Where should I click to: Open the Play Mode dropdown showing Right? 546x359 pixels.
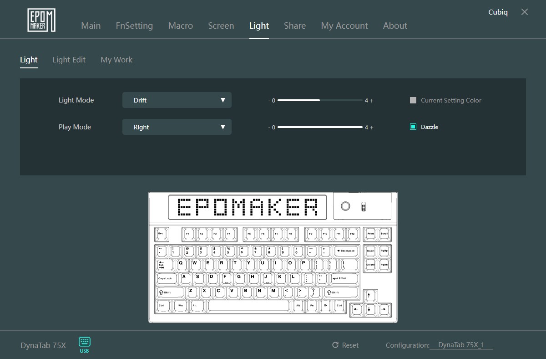pyautogui.click(x=177, y=127)
